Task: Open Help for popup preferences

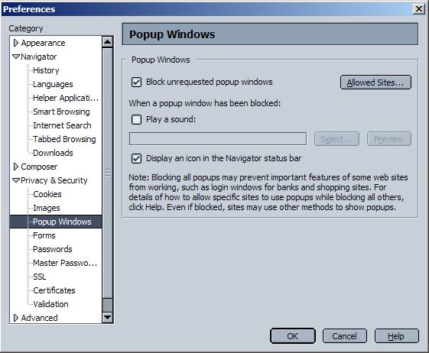Action: coord(396,335)
